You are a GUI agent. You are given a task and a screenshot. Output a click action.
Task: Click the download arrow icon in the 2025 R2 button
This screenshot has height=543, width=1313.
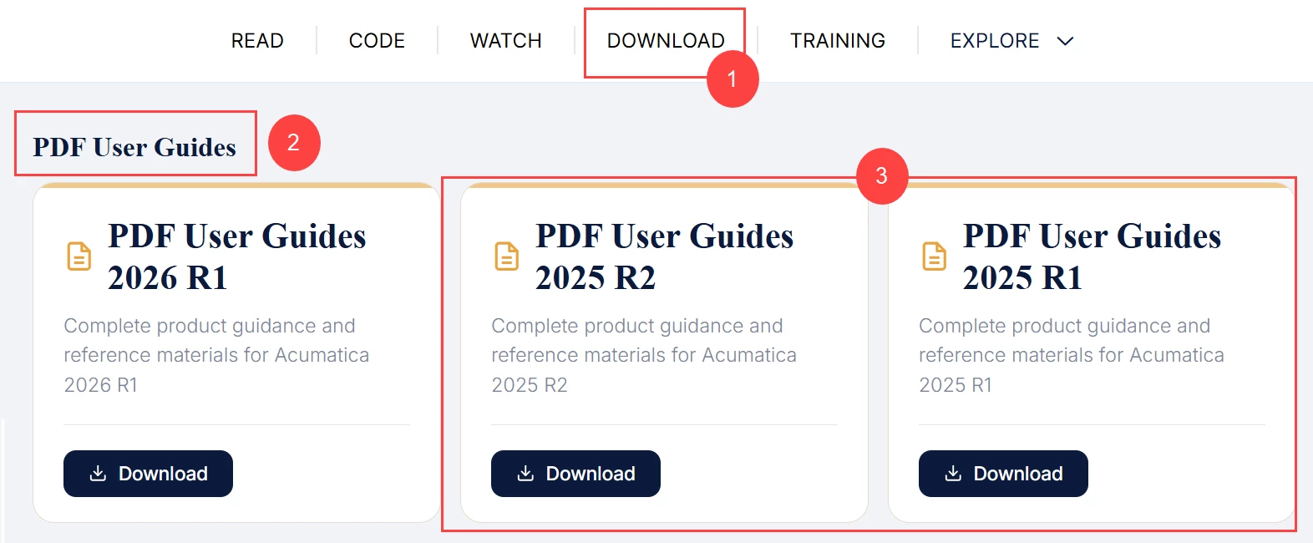[525, 474]
